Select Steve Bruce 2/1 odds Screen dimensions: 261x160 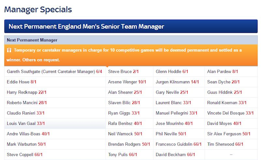pos(130,72)
